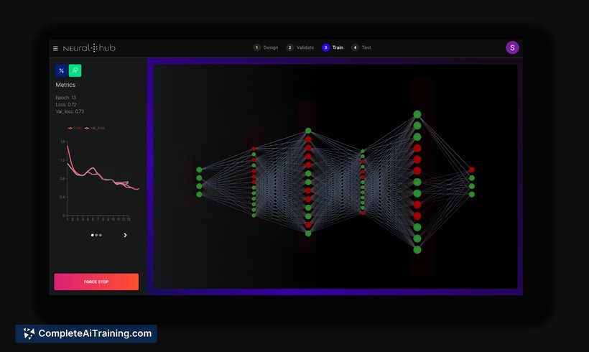Screen dimensions: 589x352
Task: Select the Train step
Action: [x=333, y=47]
